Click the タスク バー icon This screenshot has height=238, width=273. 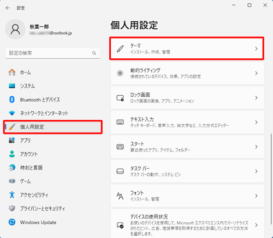click(120, 171)
